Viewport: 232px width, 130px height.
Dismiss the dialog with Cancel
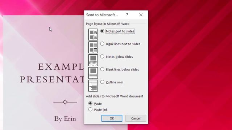tap(136, 118)
